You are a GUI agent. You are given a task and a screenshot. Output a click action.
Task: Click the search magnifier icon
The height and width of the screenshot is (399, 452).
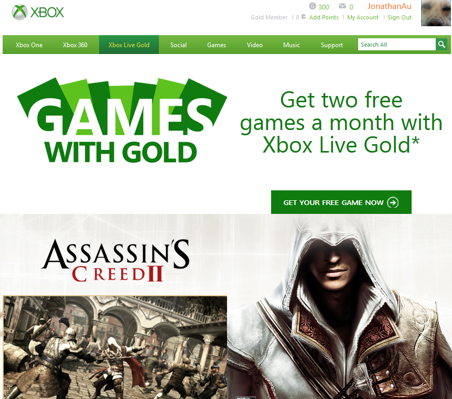tap(442, 45)
